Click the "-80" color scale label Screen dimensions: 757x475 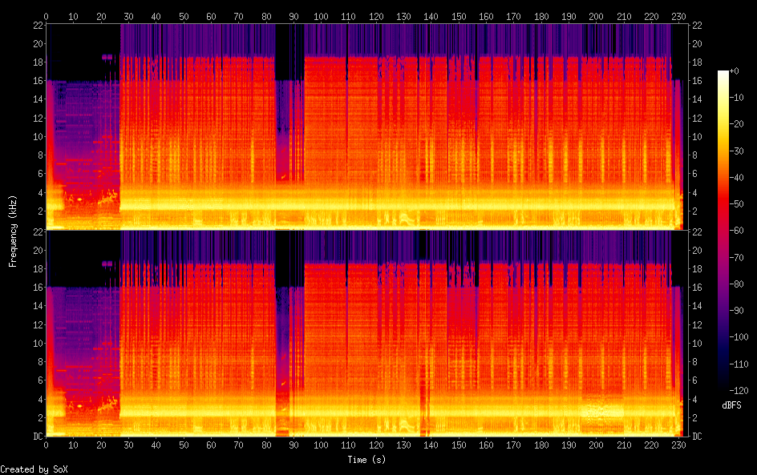pos(736,284)
